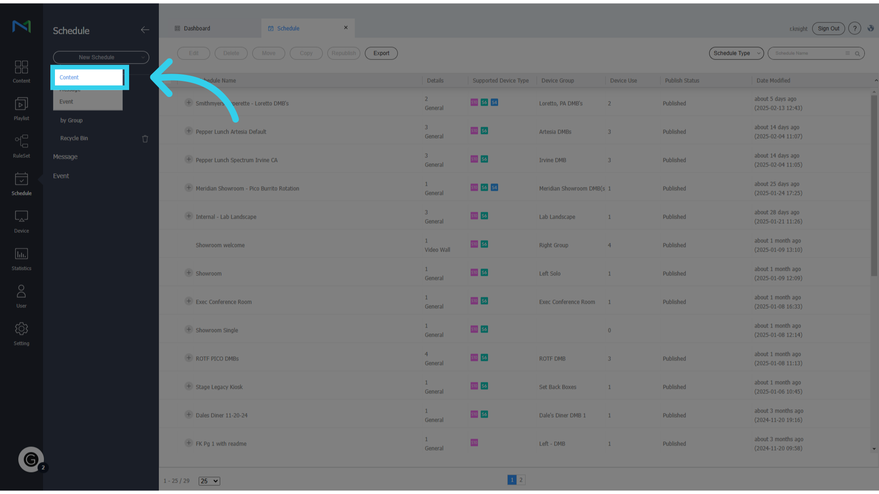879x494 pixels.
Task: Close the Schedule tab
Action: pos(346,28)
